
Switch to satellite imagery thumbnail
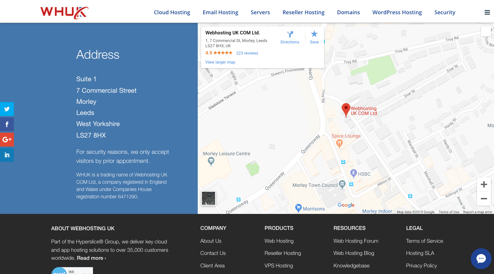point(208,198)
